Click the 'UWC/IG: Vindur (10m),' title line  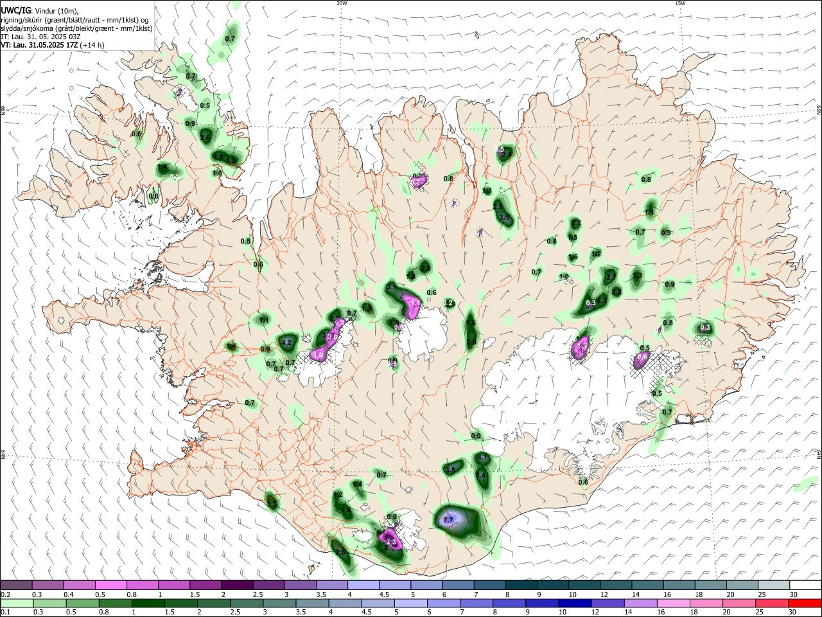tap(40, 11)
